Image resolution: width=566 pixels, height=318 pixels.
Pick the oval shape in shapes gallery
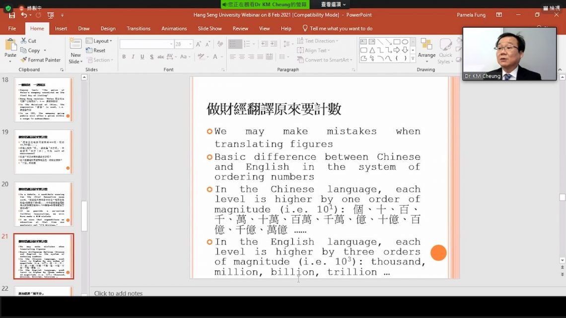point(405,42)
